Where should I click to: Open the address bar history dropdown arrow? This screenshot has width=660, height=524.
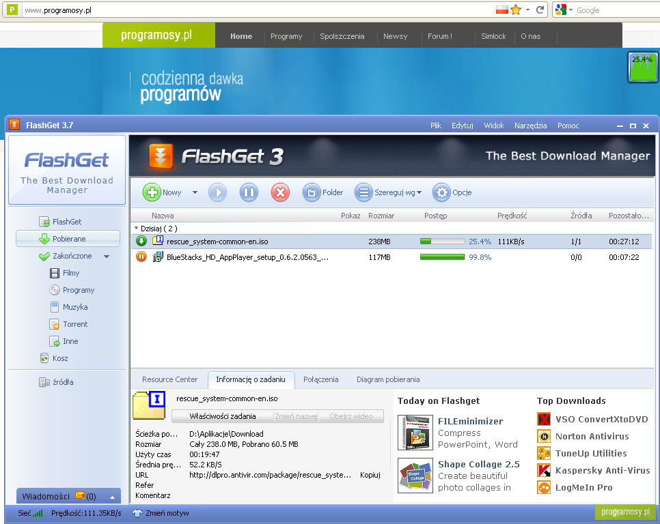[527, 10]
